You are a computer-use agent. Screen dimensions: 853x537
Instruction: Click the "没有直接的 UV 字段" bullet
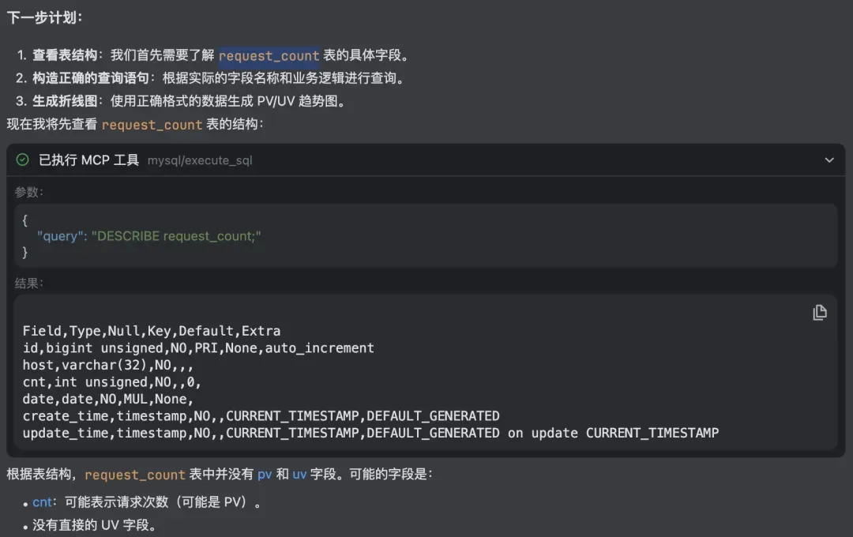[x=94, y=525]
